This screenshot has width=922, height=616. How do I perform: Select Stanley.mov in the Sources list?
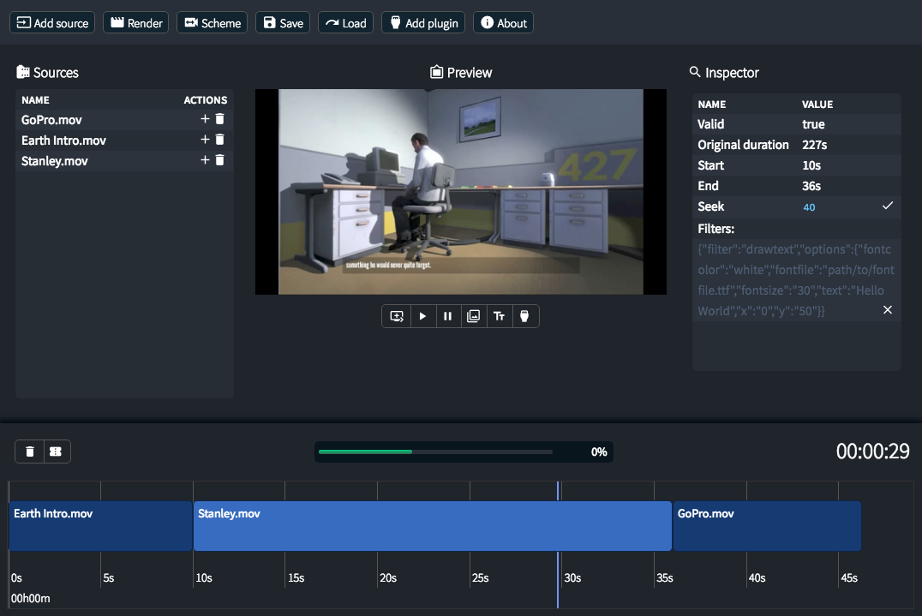pos(55,161)
